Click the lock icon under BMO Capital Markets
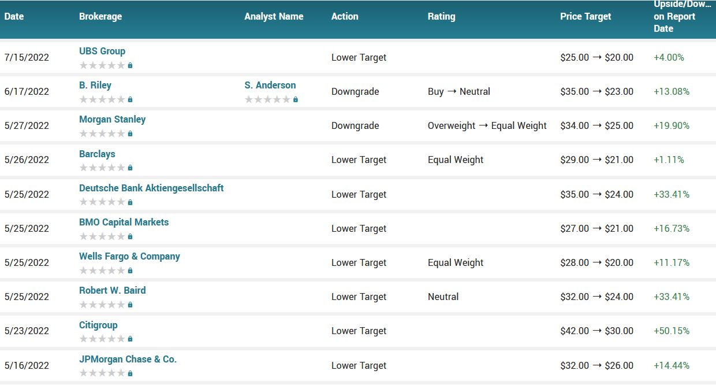Screen dimensions: 716x385 point(130,236)
